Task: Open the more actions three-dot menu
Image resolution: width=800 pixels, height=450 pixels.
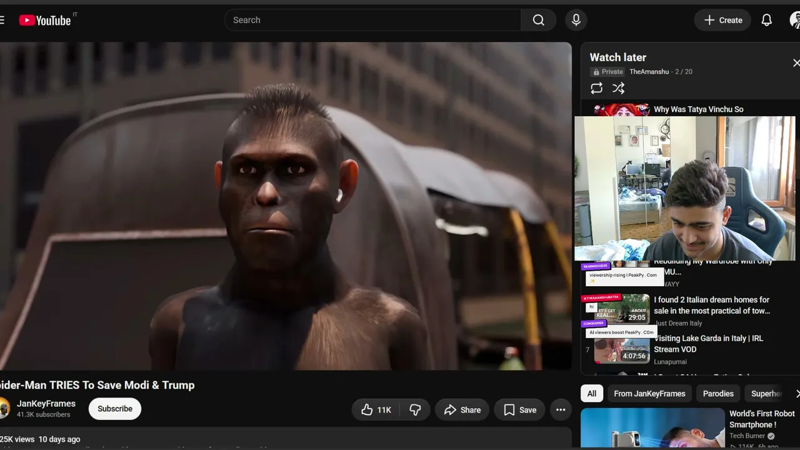Action: pyautogui.click(x=561, y=410)
